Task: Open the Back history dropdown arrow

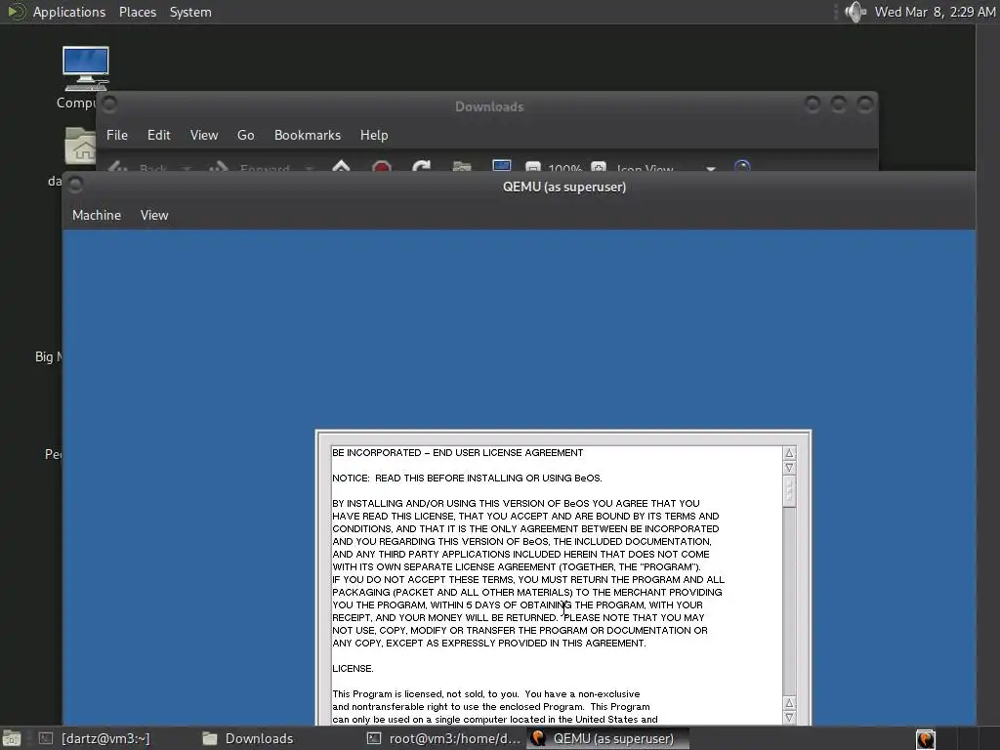Action: click(x=187, y=168)
